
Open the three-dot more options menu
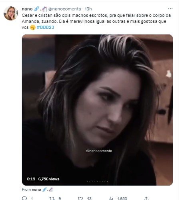(170, 9)
